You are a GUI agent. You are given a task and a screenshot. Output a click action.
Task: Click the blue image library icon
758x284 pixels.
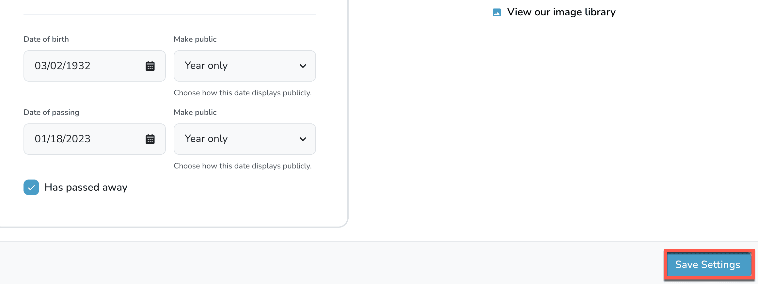pos(497,12)
